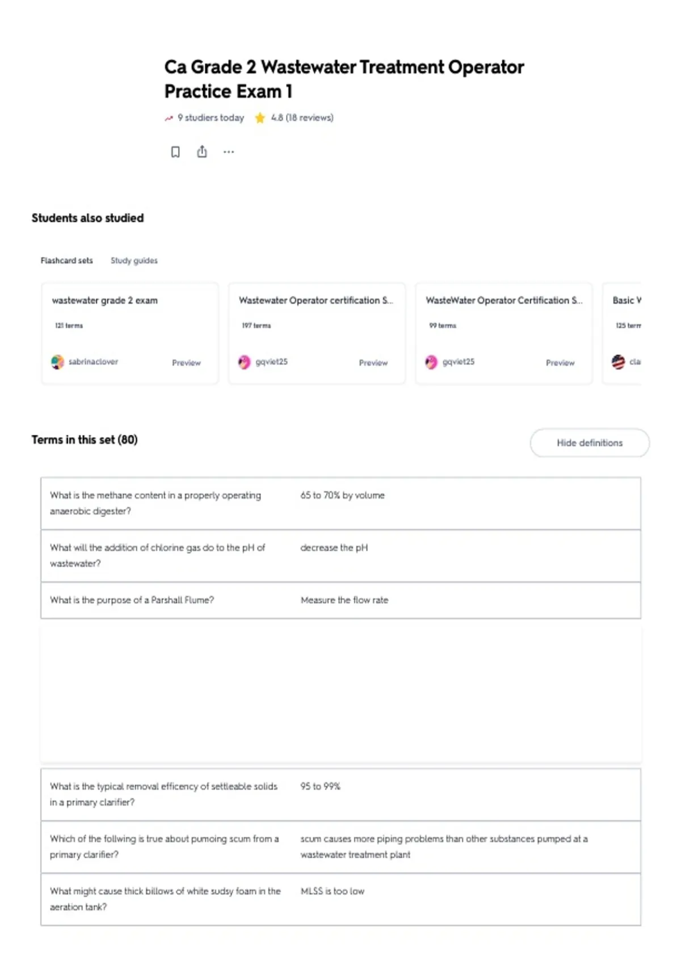Image resolution: width=681 pixels, height=965 pixels.
Task: Select the methane content term row
Action: point(340,504)
